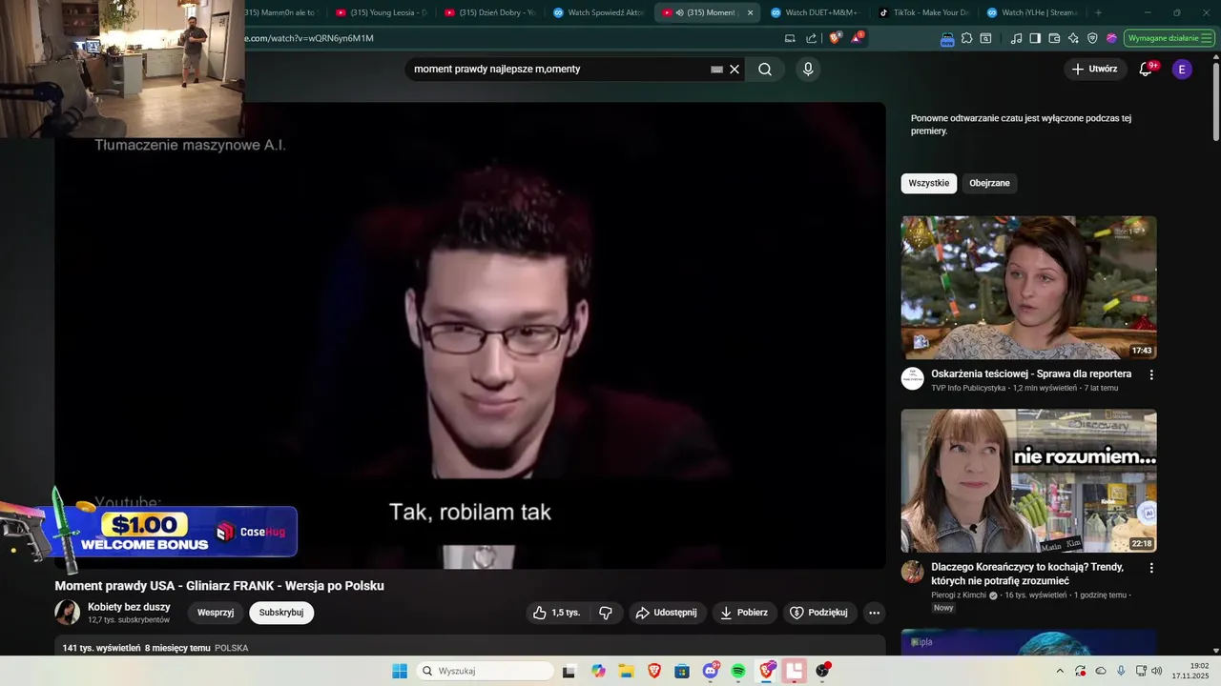Screen dimensions: 1221x686
Task: Show hidden system tray icons chevron
Action: [1059, 671]
